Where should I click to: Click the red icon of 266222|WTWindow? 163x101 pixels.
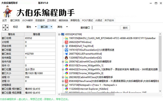[67, 42]
